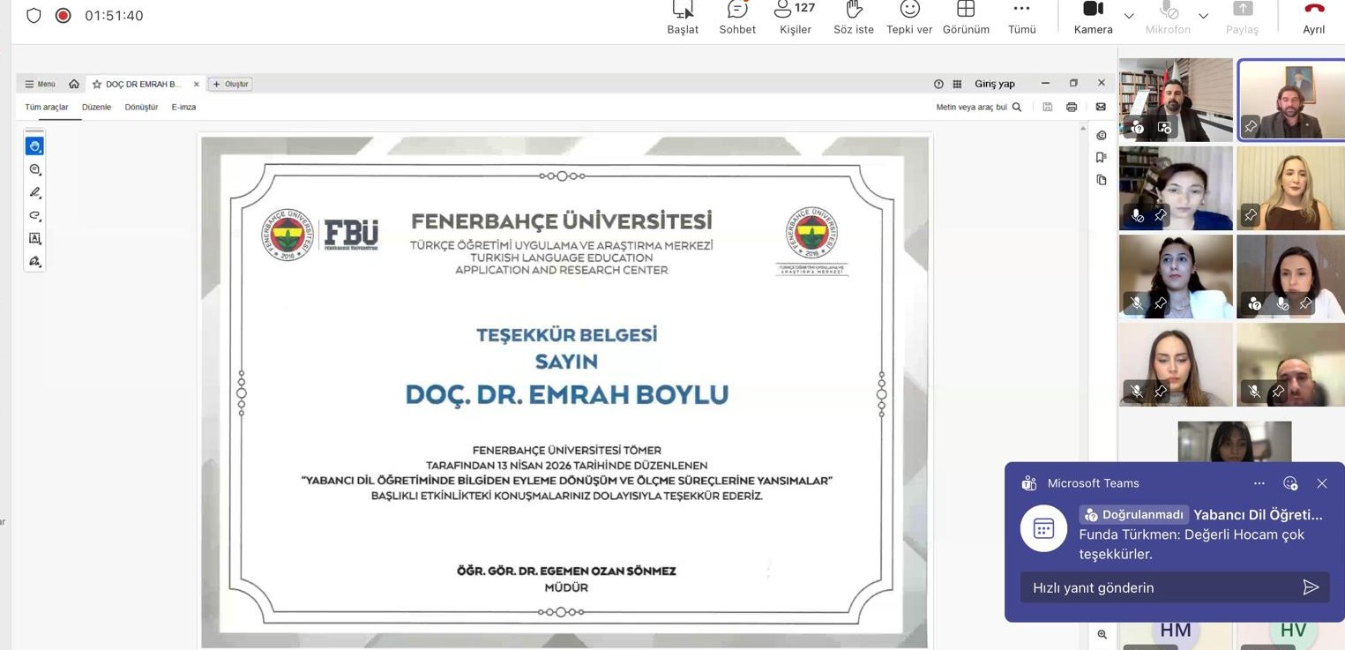Leave the meeting with Ayrıl
The width and height of the screenshot is (1345, 650).
pyautogui.click(x=1313, y=17)
